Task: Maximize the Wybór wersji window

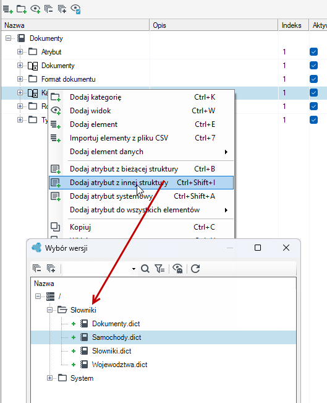Action: (x=258, y=248)
